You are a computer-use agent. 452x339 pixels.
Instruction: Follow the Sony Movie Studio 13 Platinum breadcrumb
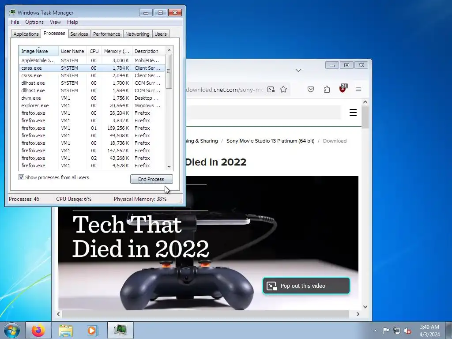pos(271,141)
